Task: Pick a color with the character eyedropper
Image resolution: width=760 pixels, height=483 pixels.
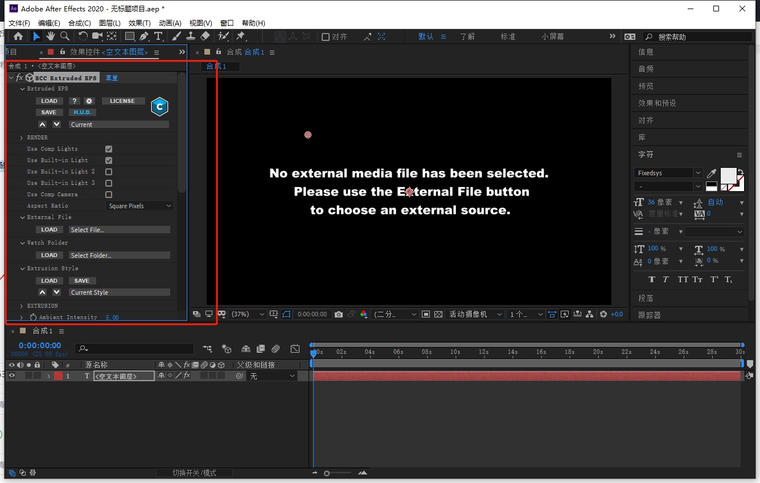Action: (x=712, y=173)
